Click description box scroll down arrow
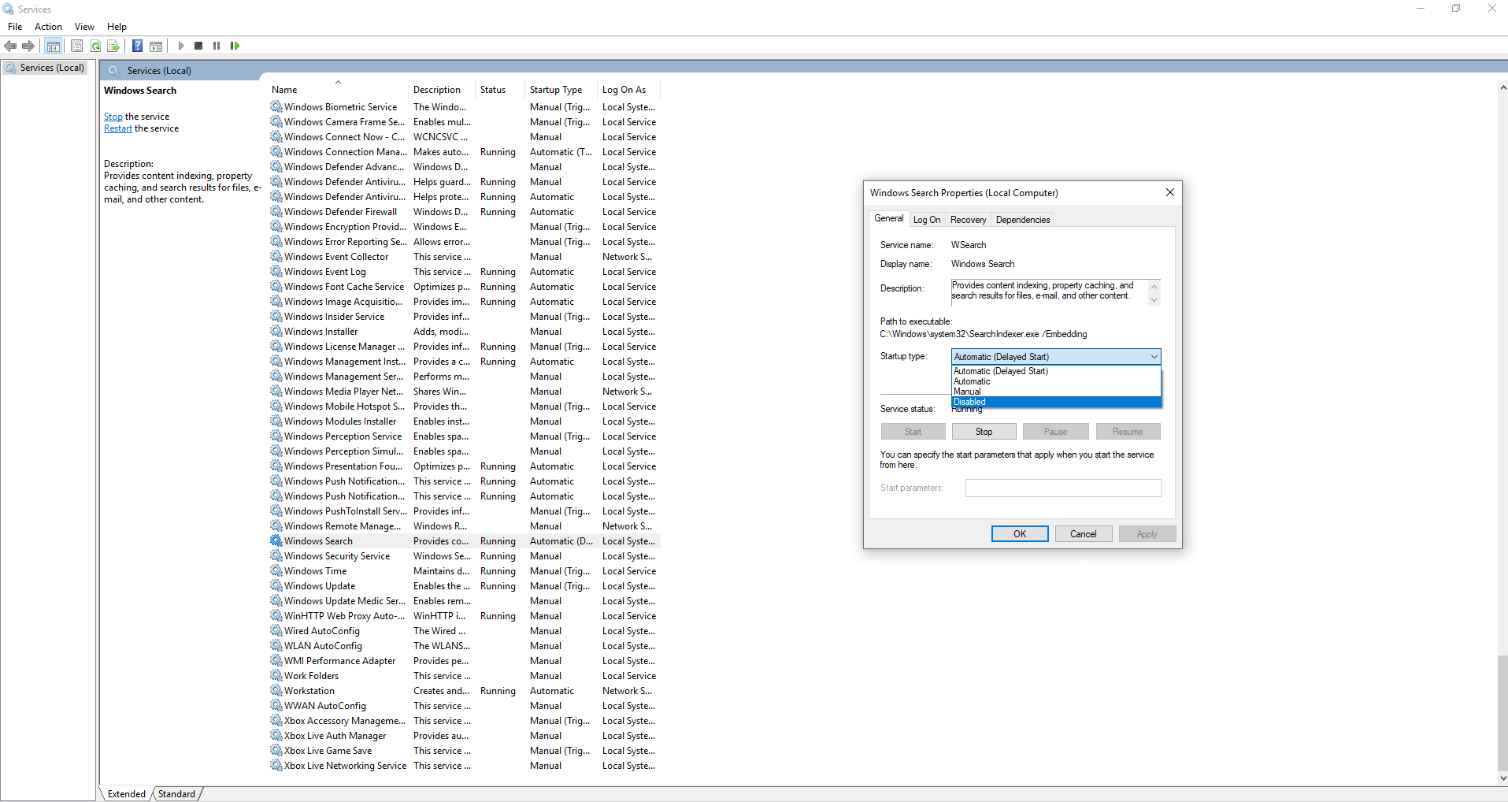Screen dimensions: 1508x802 (x=1154, y=300)
